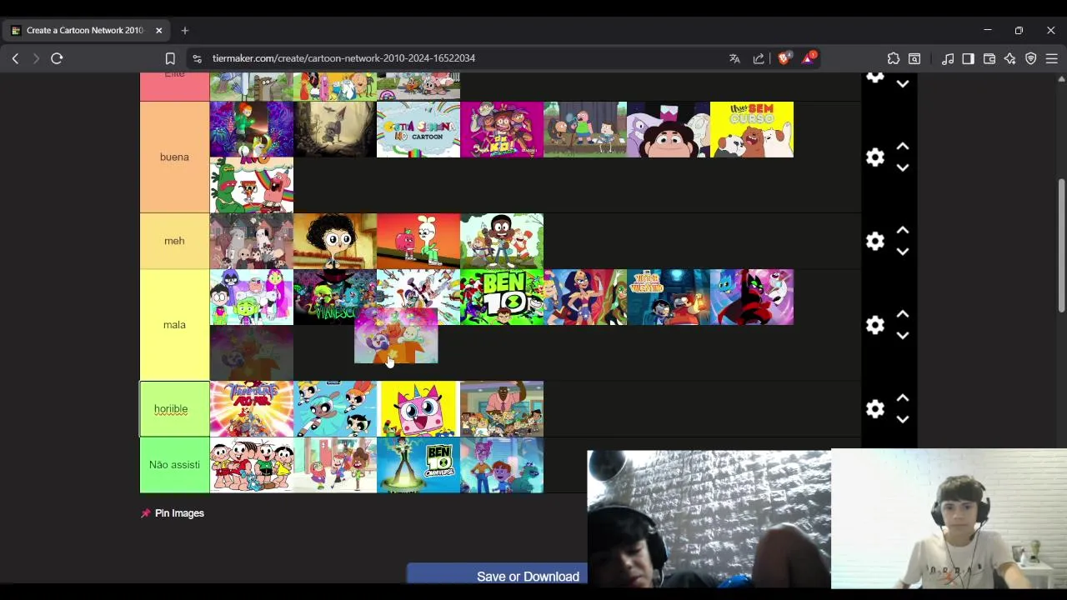Viewport: 1067px width, 600px height.
Task: Open the browser hamburger main menu
Action: (x=1052, y=58)
